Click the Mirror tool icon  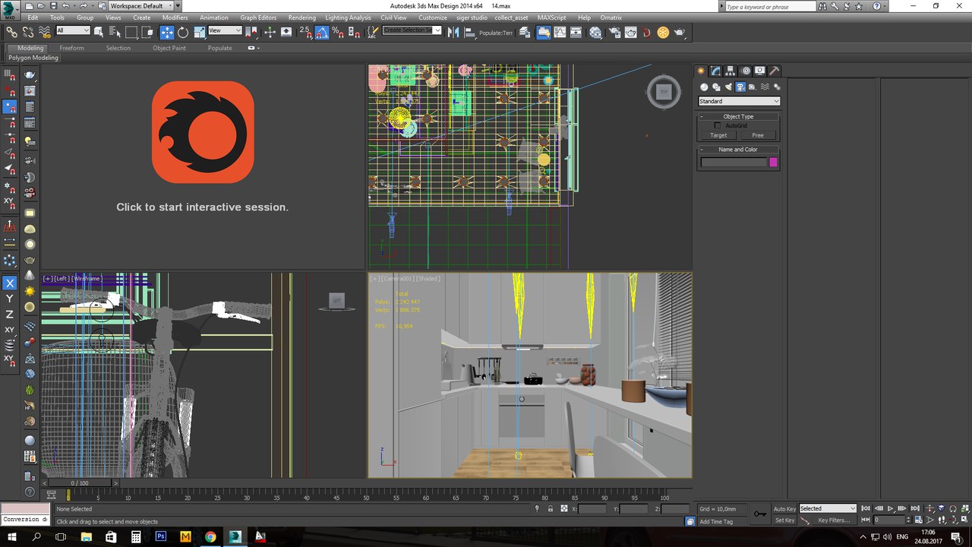click(x=453, y=32)
